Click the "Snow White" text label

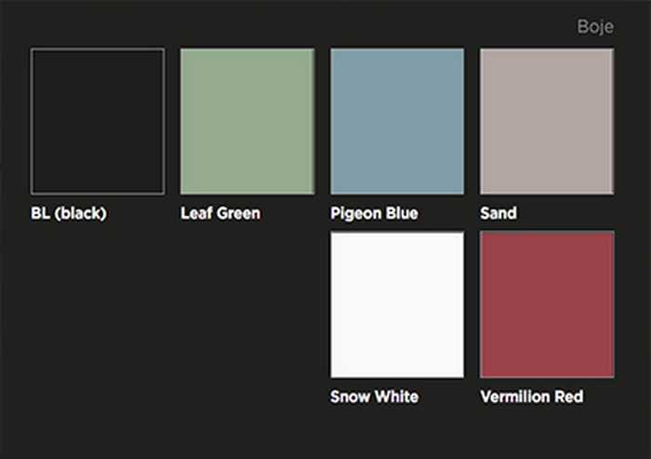[374, 397]
